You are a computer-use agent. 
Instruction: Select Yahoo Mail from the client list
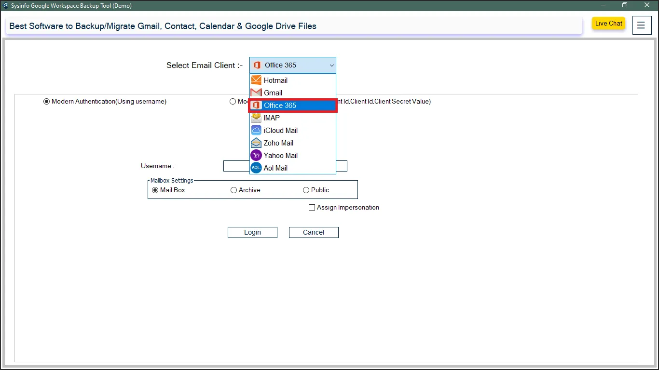pos(293,156)
